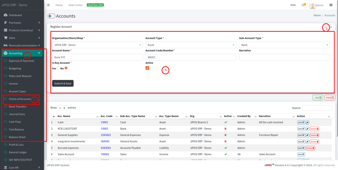The image size is (338, 170).
Task: Open Charts of Accounts menu item
Action: pos(19,99)
